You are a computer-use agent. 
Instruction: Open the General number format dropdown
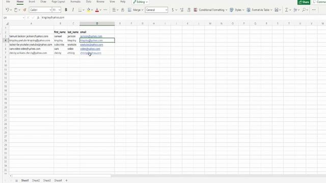click(156, 10)
